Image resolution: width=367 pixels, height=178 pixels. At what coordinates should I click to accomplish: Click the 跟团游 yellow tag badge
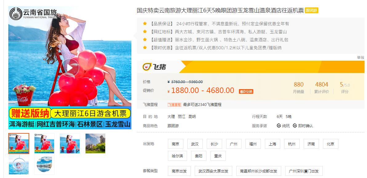[x=311, y=10]
